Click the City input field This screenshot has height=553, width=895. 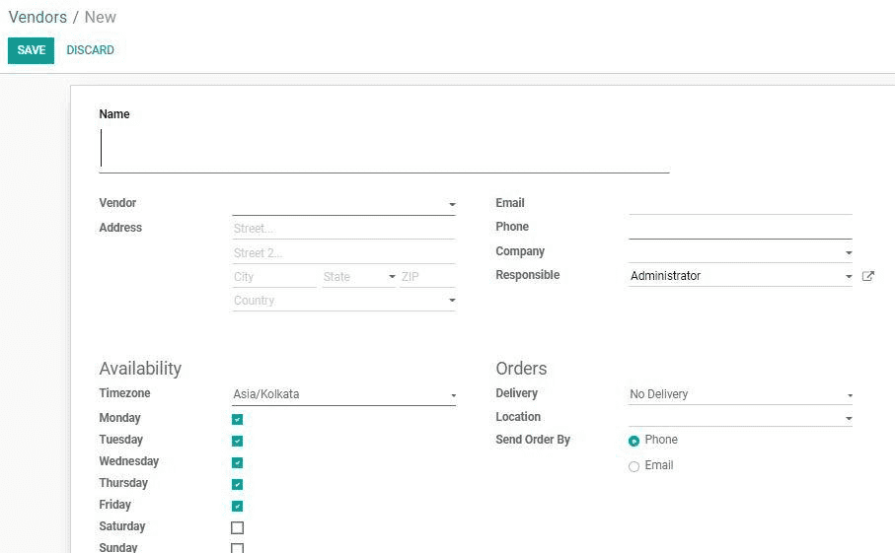(274, 276)
